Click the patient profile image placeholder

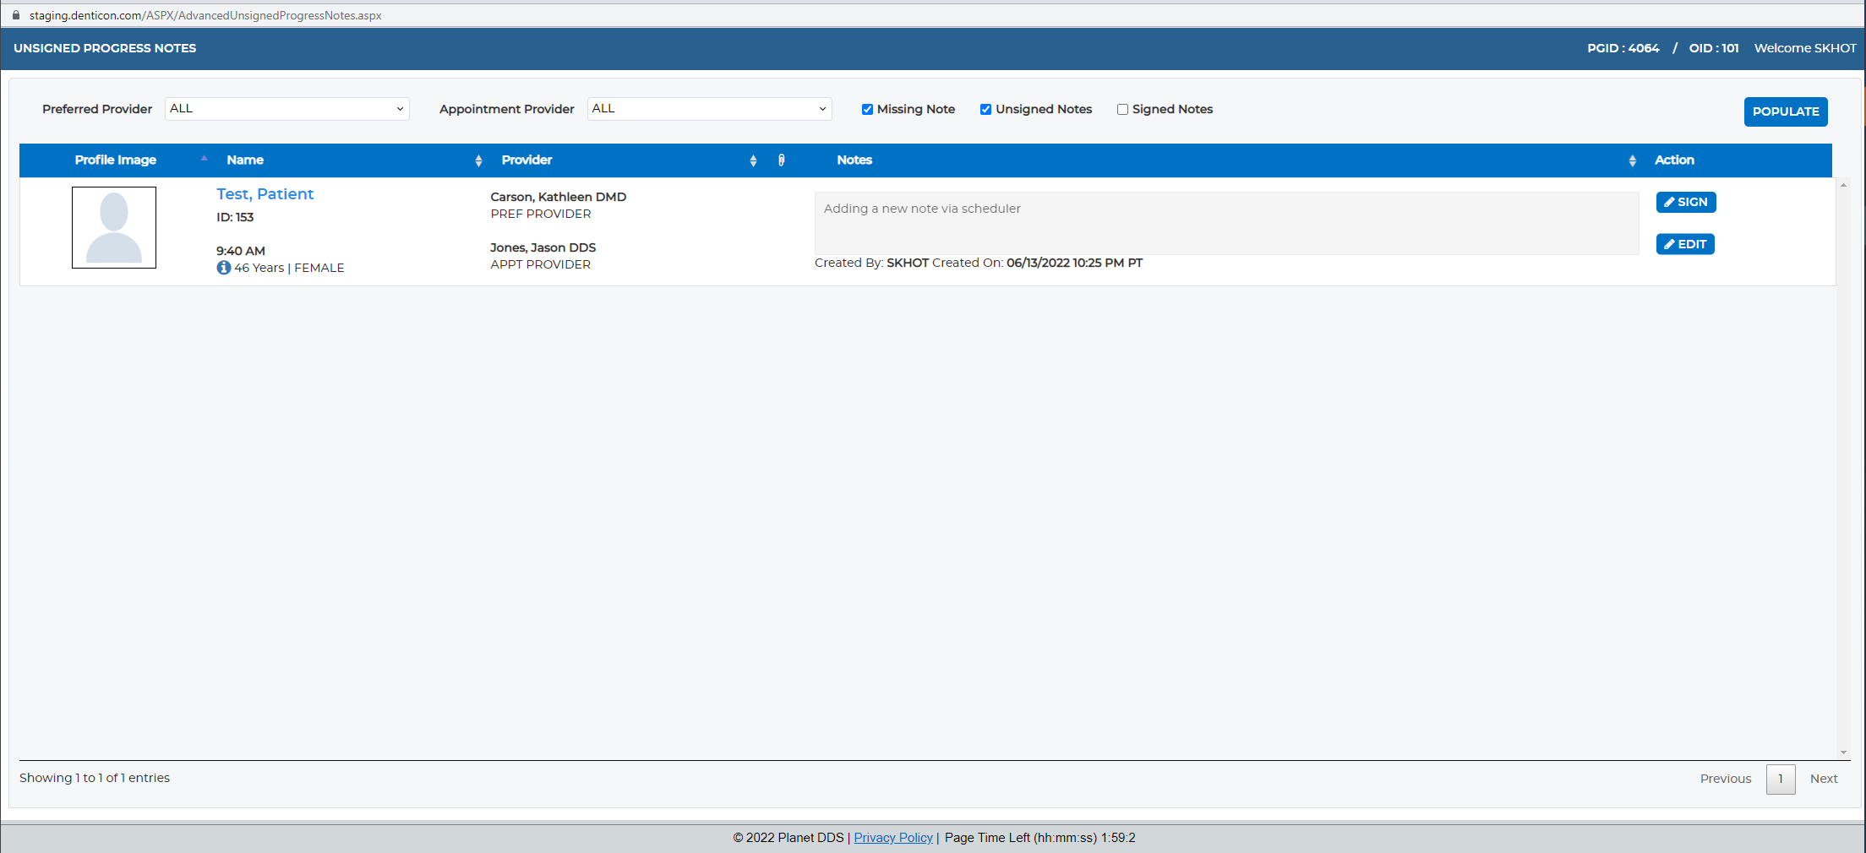[114, 227]
